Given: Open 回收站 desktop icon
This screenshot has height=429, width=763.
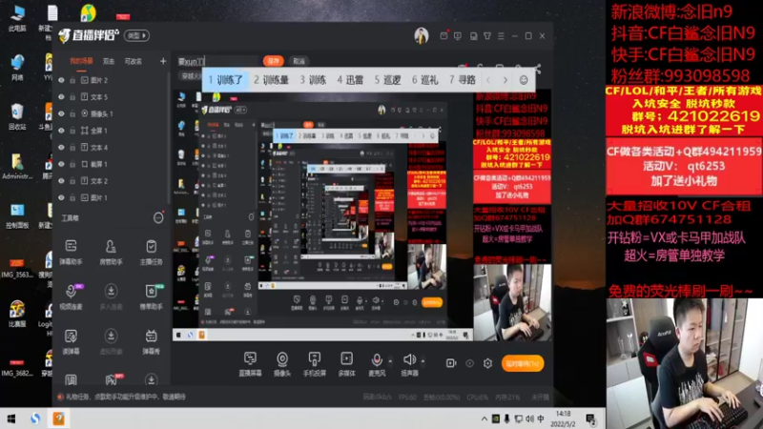Looking at the screenshot, I should [x=17, y=116].
